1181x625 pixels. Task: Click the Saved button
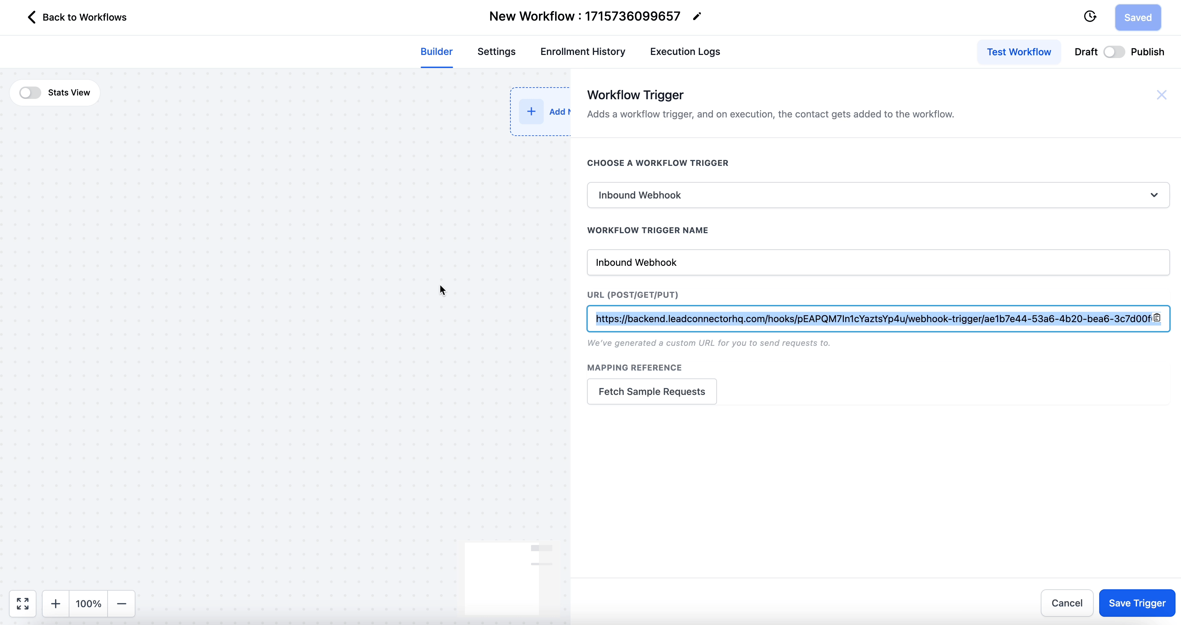point(1137,18)
